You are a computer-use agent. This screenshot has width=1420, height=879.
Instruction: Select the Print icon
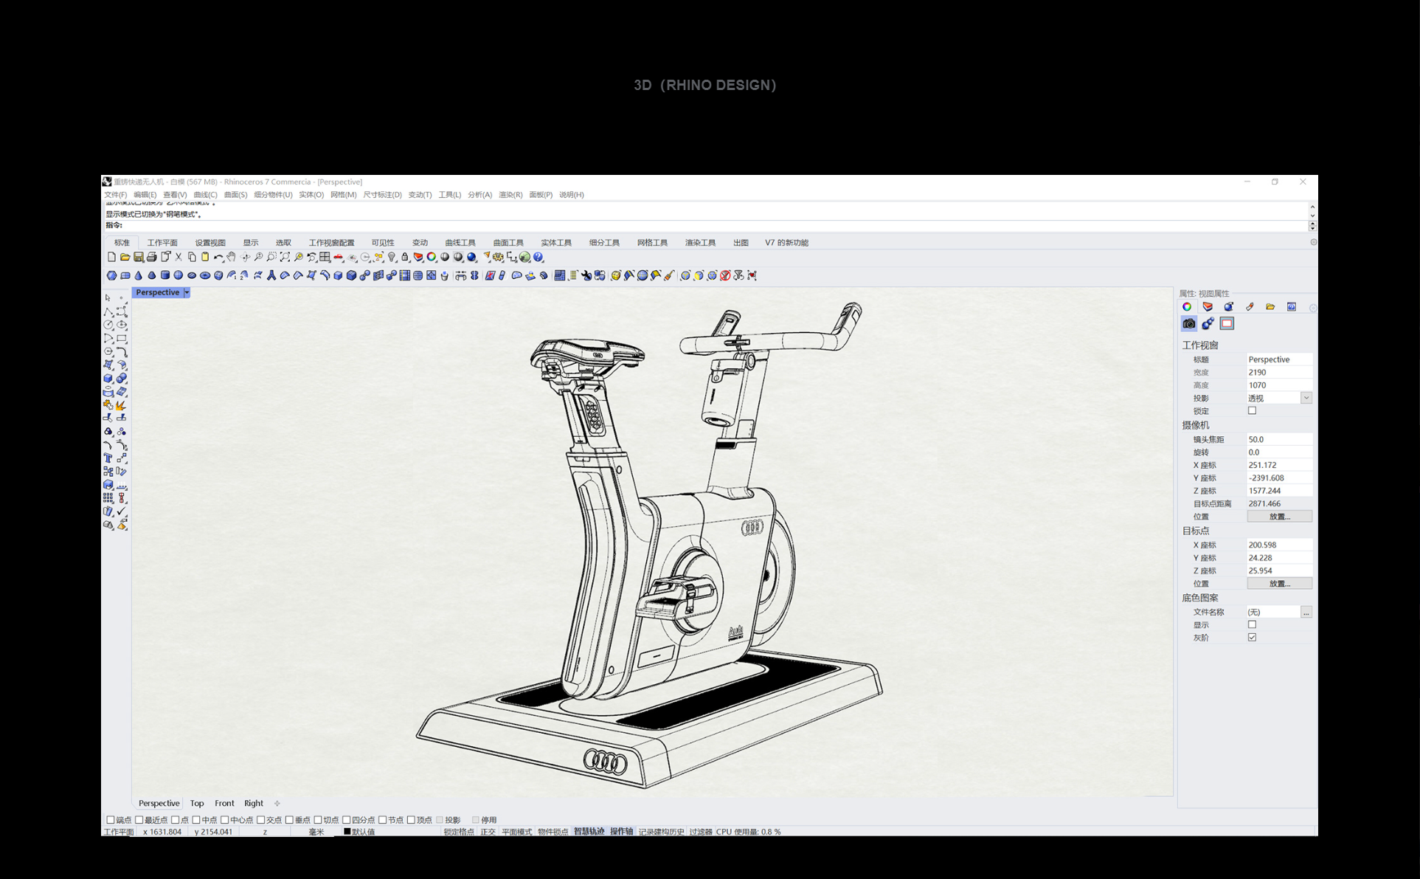151,258
